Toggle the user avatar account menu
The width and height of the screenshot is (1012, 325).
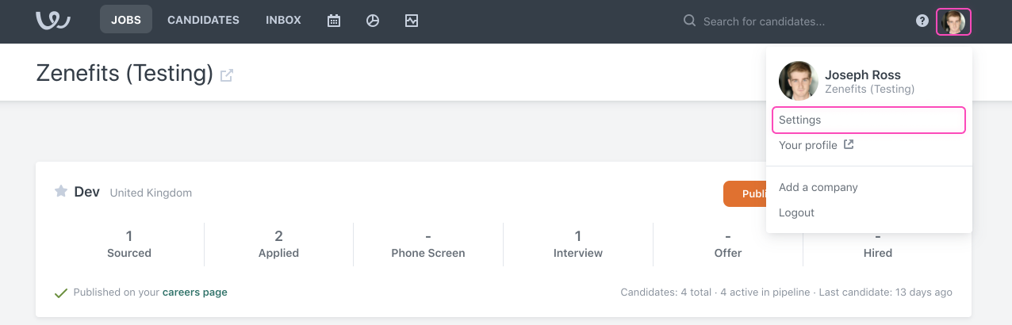click(953, 21)
